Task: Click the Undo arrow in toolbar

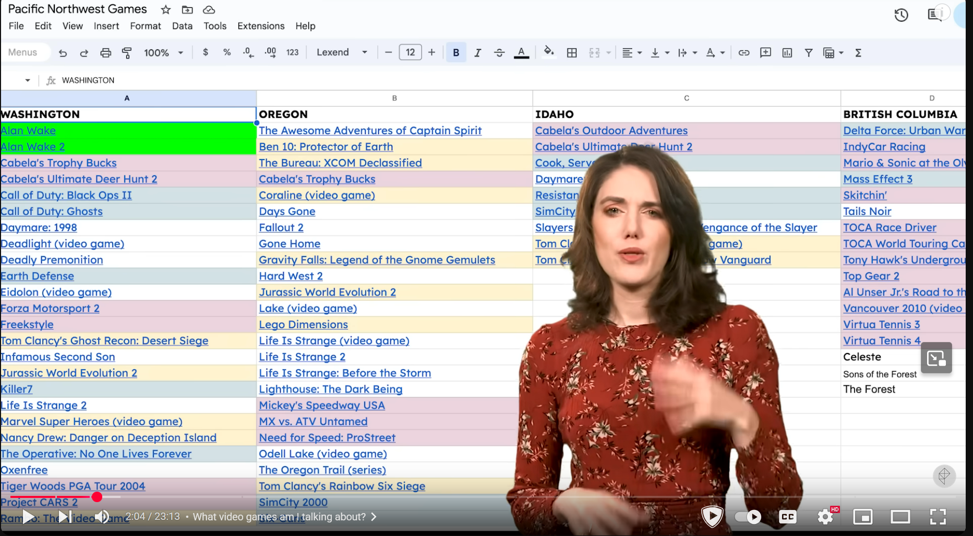Action: [x=63, y=53]
